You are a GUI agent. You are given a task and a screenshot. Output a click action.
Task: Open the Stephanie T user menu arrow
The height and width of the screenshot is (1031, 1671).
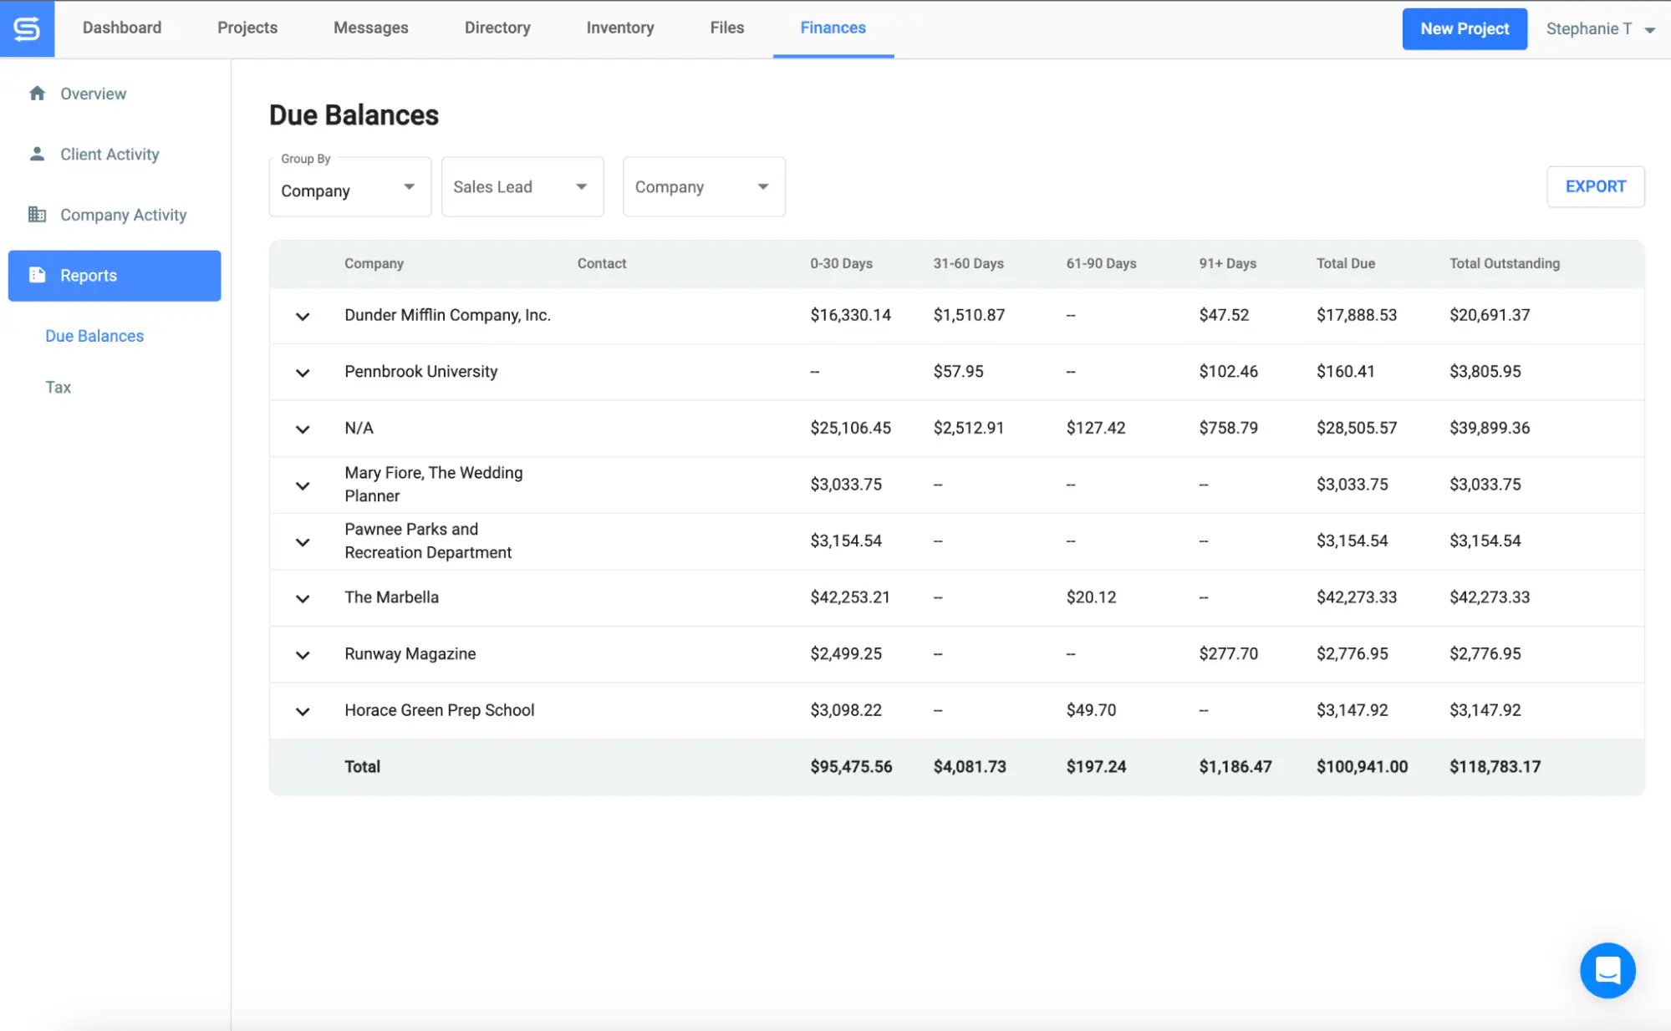pyautogui.click(x=1649, y=29)
